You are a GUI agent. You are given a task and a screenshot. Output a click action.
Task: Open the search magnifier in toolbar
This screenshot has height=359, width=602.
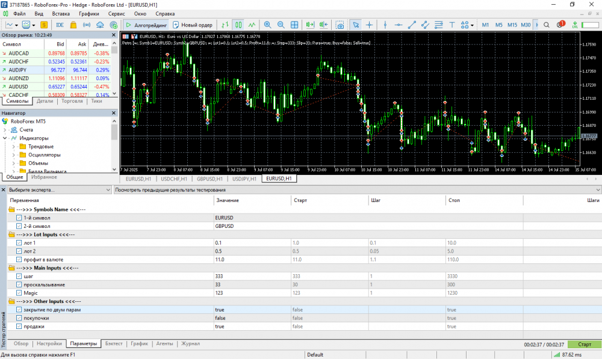547,25
